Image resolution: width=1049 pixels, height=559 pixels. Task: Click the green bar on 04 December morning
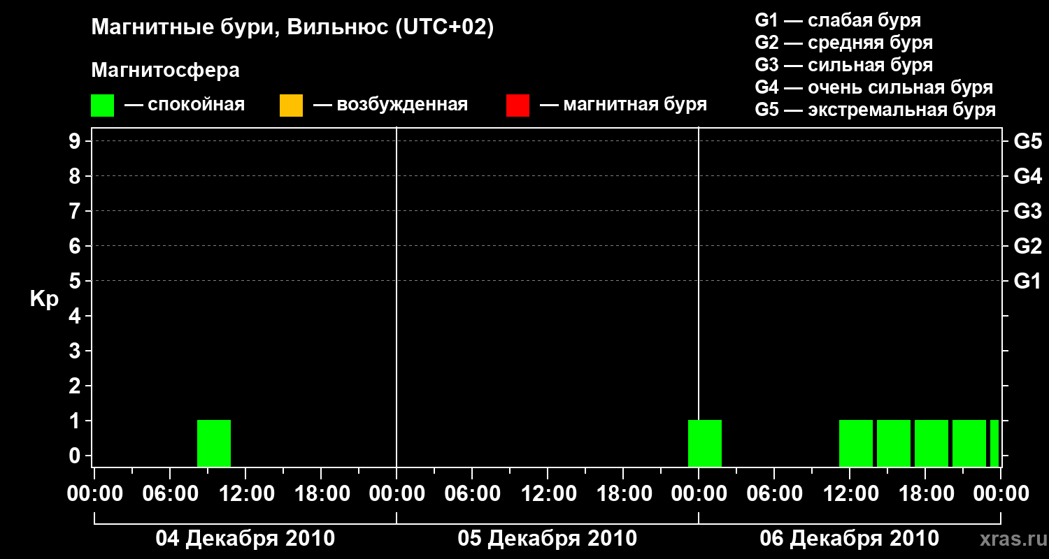[x=214, y=443]
